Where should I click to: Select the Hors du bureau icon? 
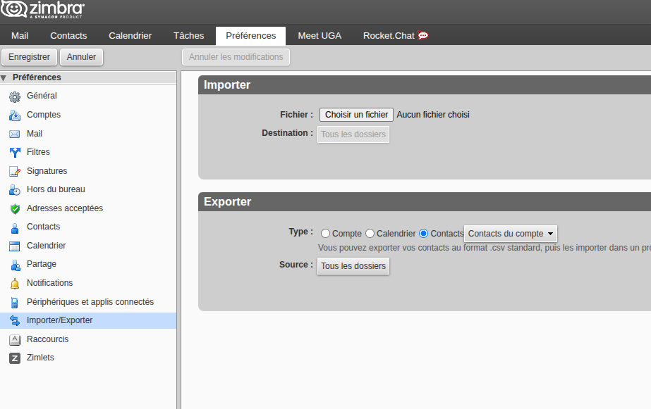(x=15, y=190)
